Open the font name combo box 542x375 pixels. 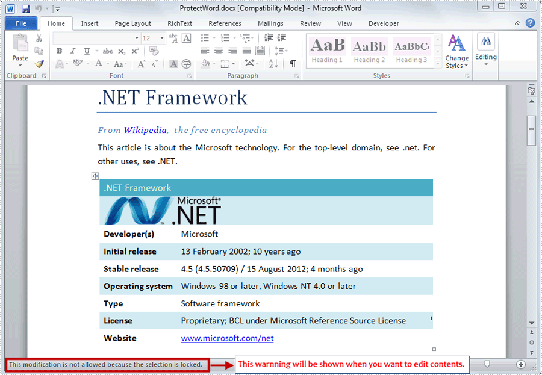(x=96, y=38)
